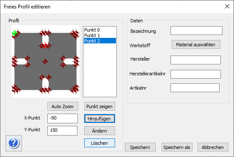Viewport: 234px width, 157px height.
Task: Select the bright red highlighted point marker
Action: tap(45, 45)
